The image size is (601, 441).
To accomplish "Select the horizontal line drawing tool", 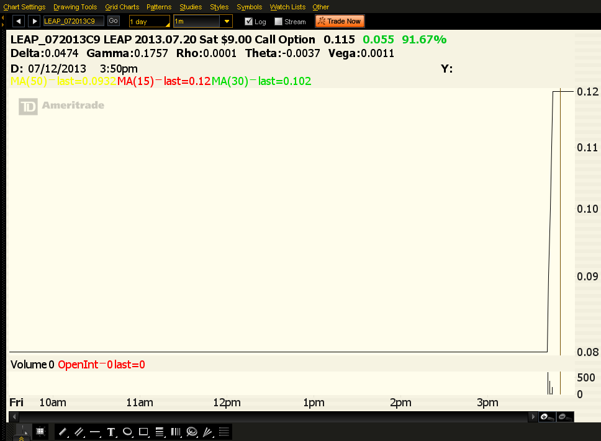I will coord(95,432).
